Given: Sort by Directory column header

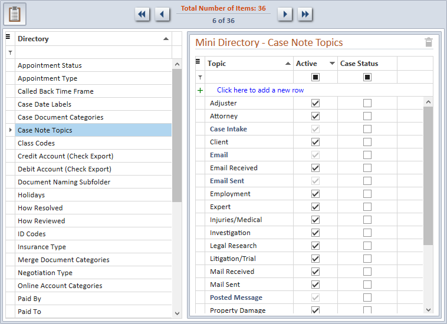Looking at the screenshot, I should [x=93, y=39].
